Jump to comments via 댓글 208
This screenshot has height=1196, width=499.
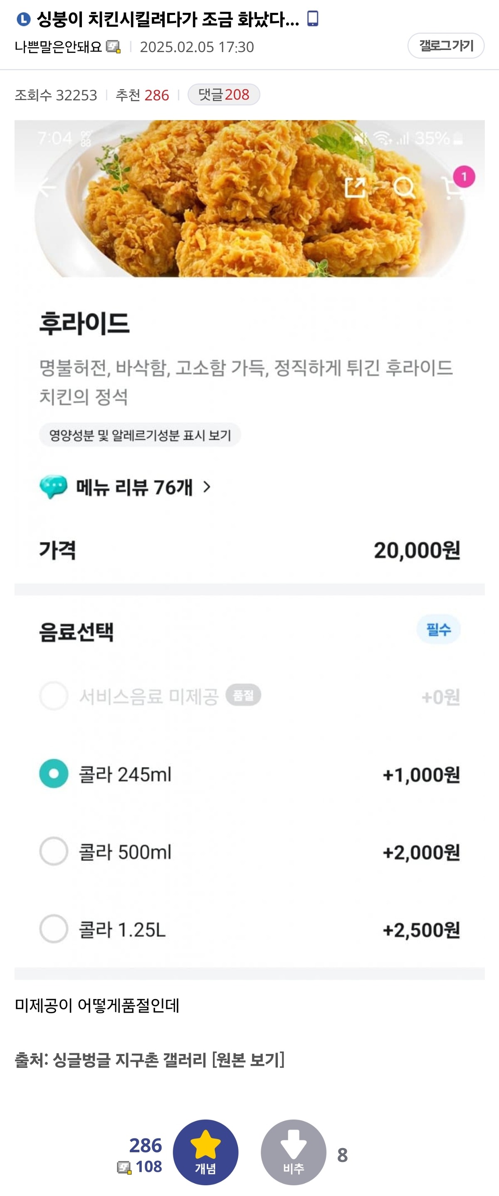click(224, 95)
